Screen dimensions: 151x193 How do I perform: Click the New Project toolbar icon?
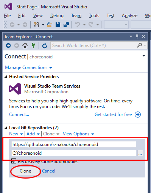click(x=37, y=25)
